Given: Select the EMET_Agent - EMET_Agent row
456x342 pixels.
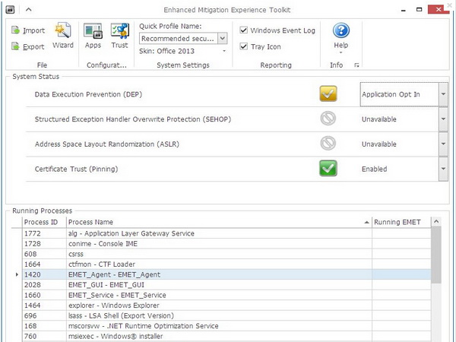Looking at the screenshot, I should coord(226,274).
